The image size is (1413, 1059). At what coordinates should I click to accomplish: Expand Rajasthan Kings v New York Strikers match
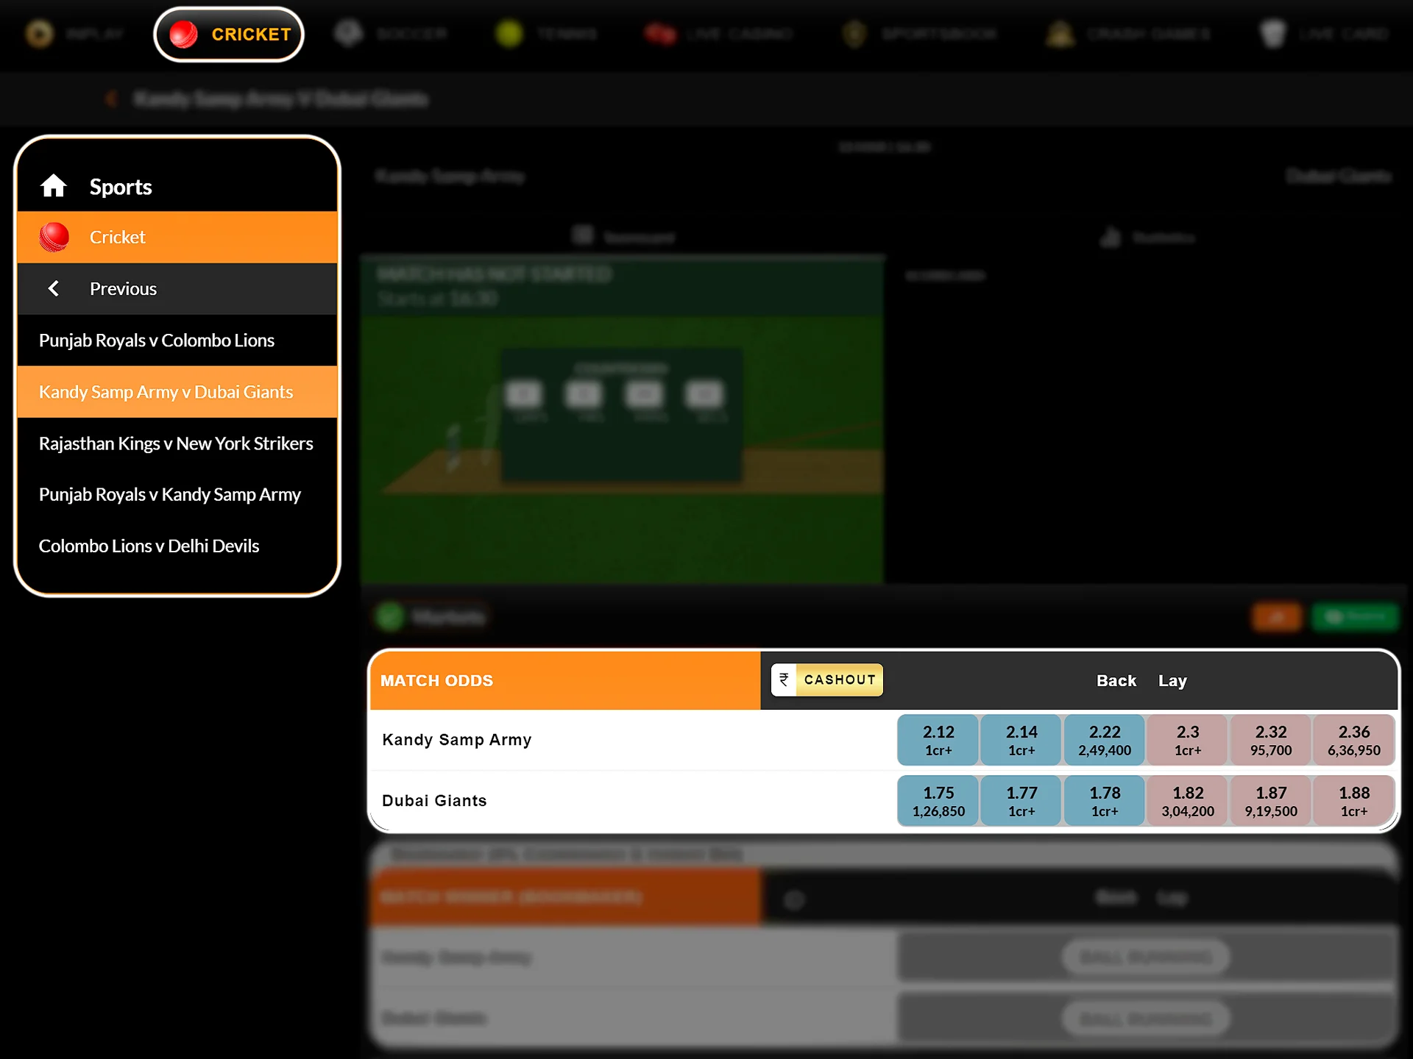177,443
